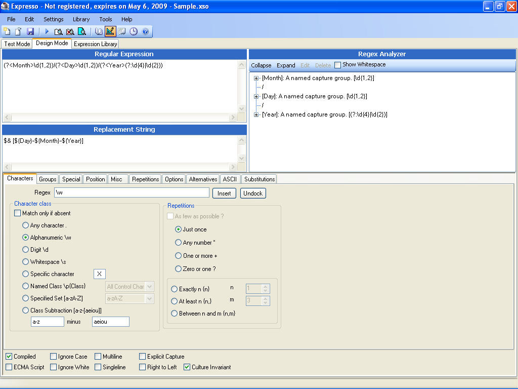Click the cyan document search icon
The image size is (518, 389).
pyautogui.click(x=81, y=31)
